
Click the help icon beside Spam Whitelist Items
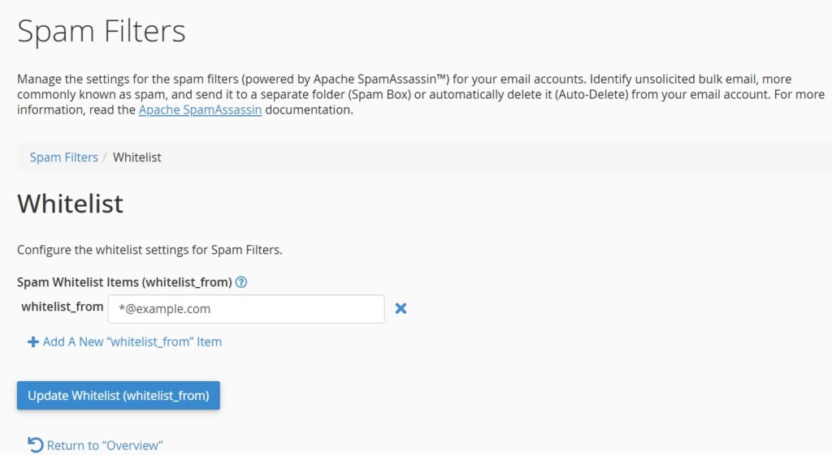coord(241,282)
